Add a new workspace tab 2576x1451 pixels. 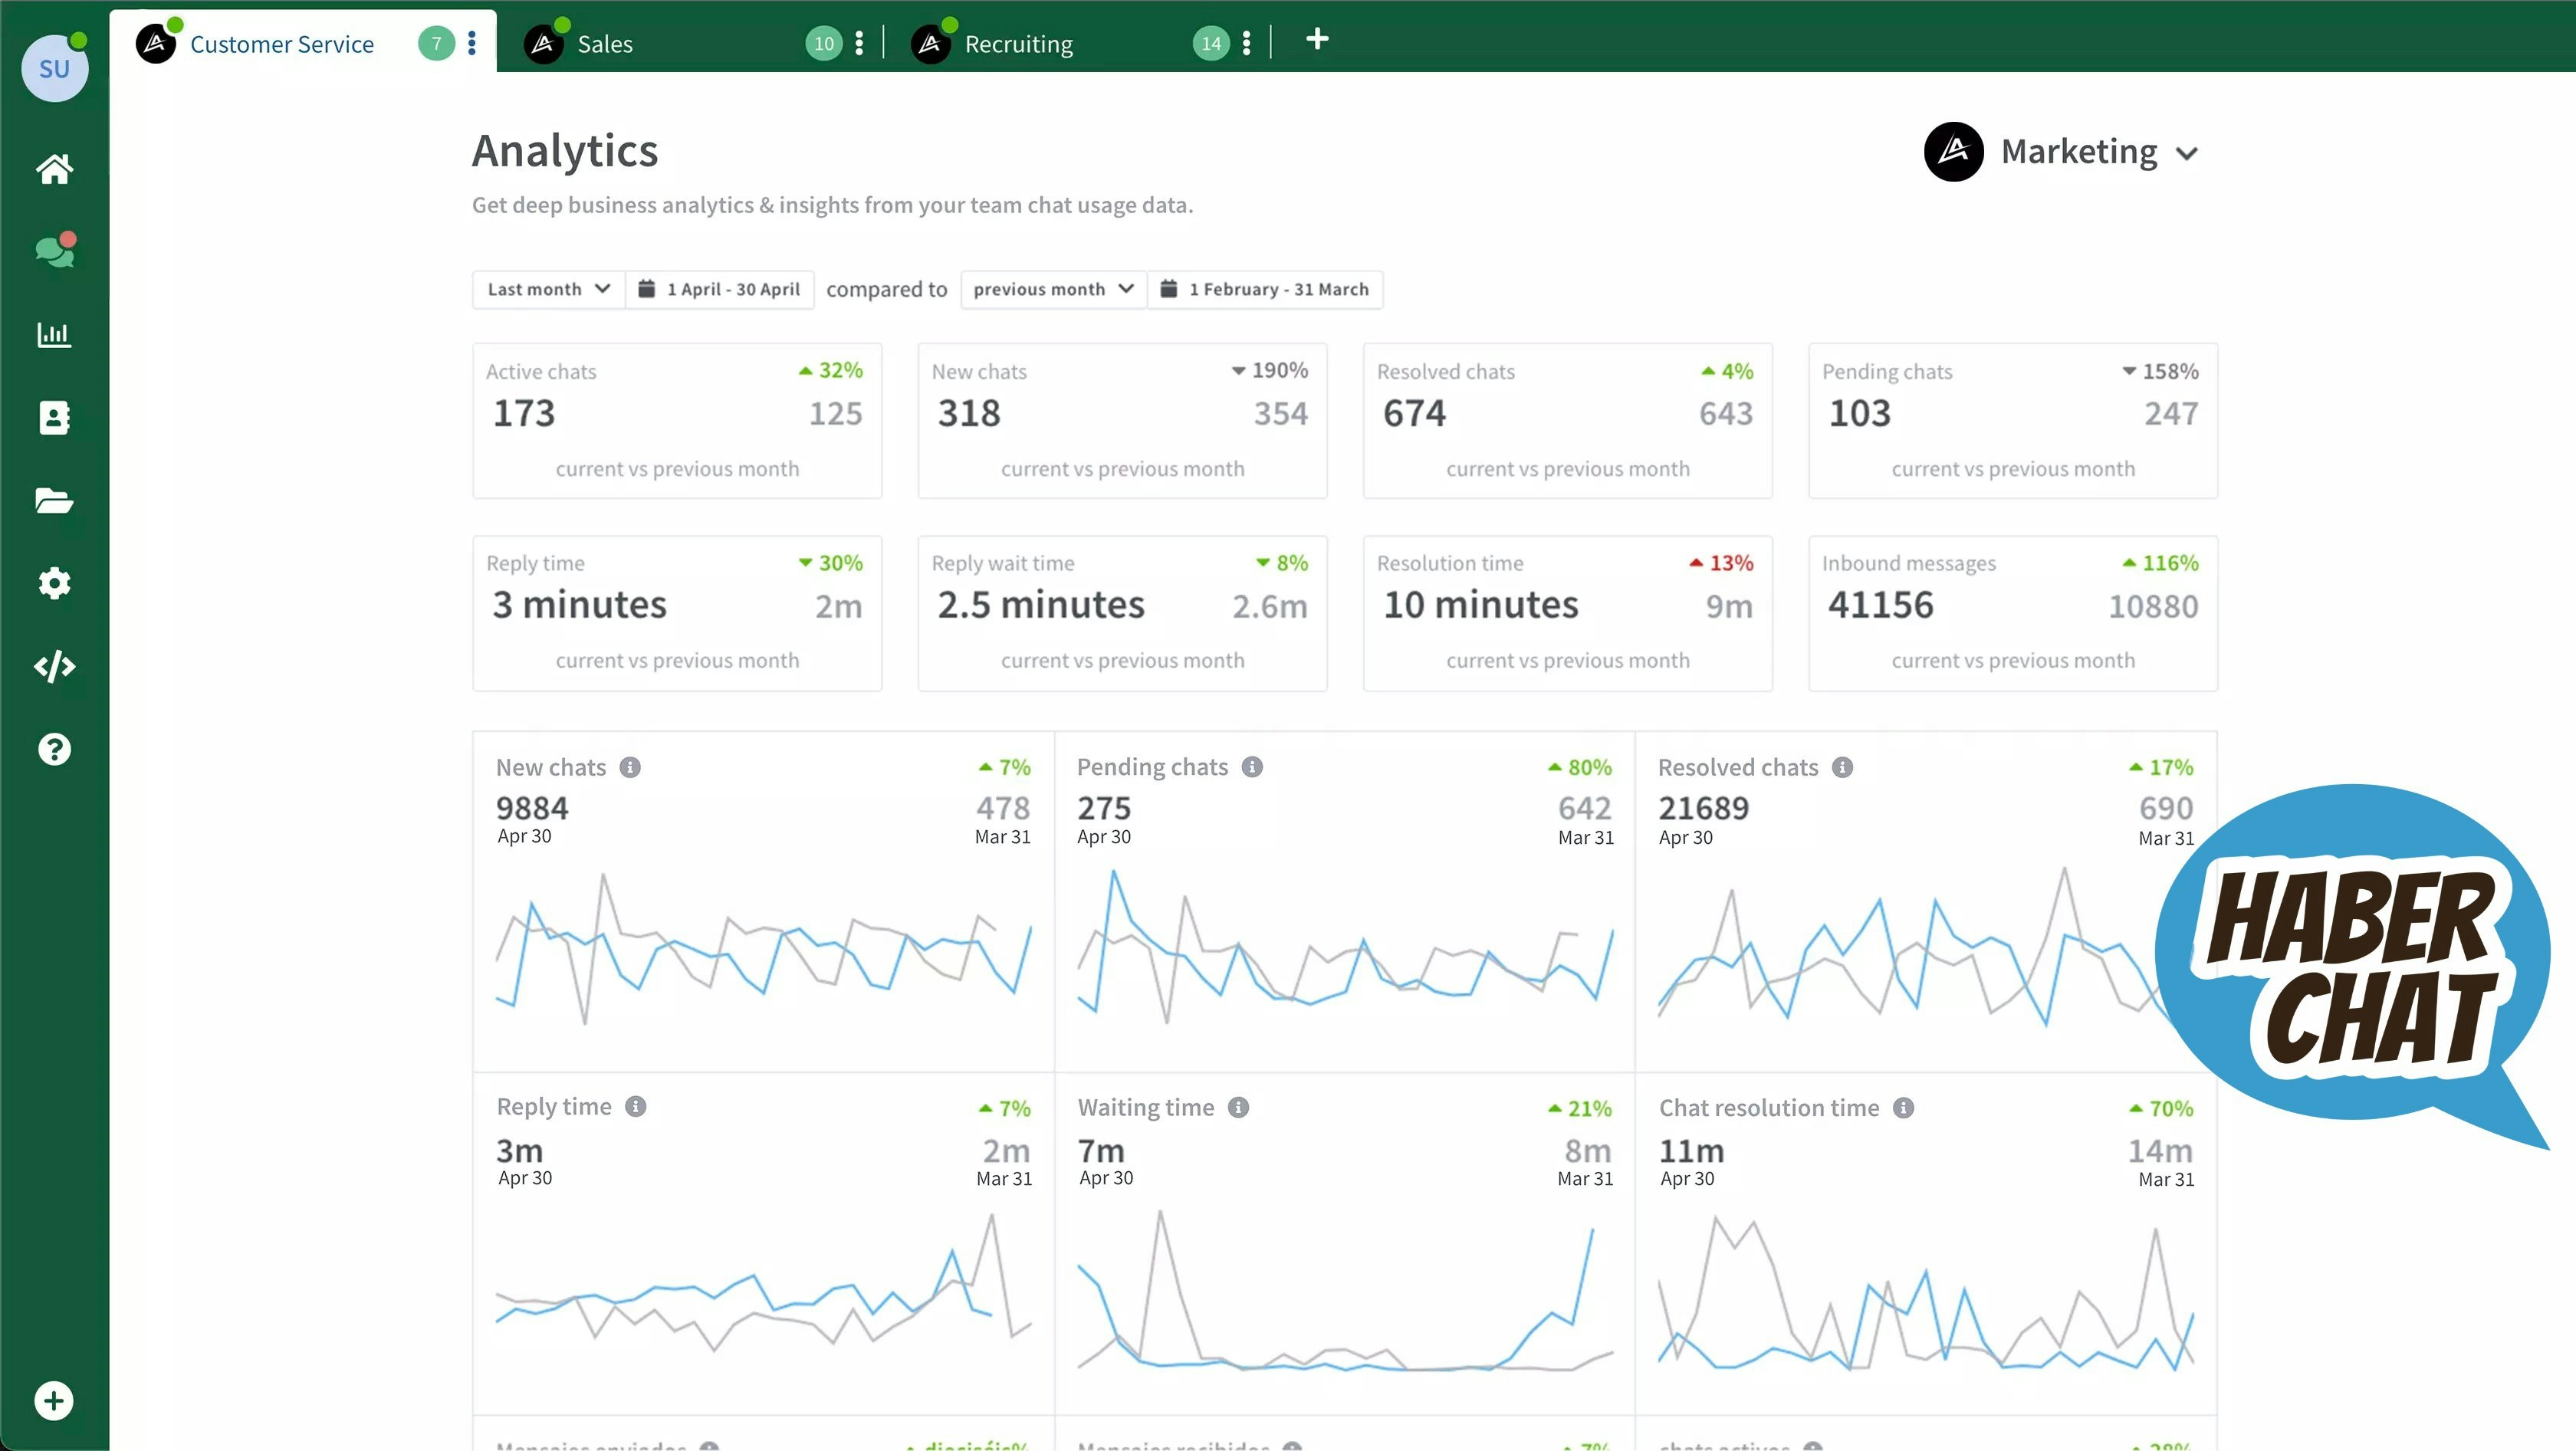[x=1317, y=40]
